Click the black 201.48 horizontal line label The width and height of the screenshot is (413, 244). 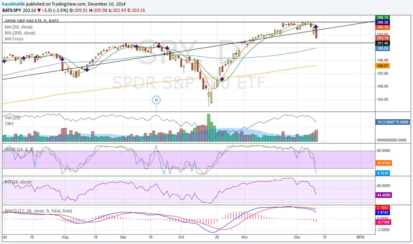(382, 43)
